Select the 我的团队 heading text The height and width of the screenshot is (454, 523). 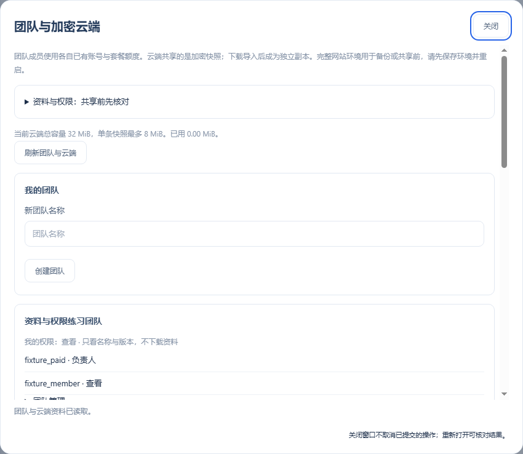[x=42, y=191]
